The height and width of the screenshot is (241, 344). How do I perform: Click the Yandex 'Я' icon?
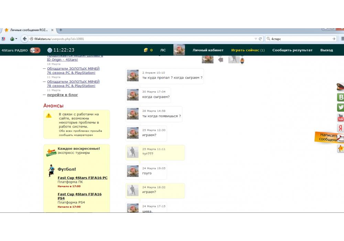341,128
